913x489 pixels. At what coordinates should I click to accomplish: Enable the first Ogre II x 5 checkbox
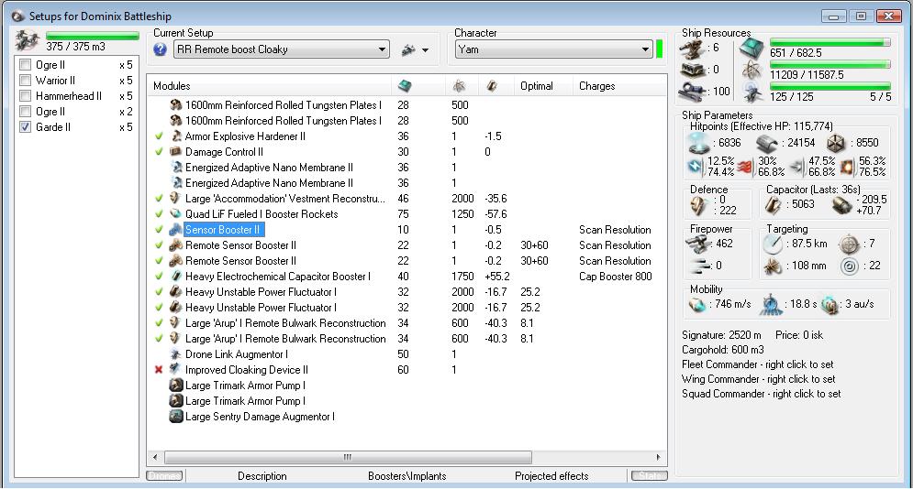pos(25,64)
